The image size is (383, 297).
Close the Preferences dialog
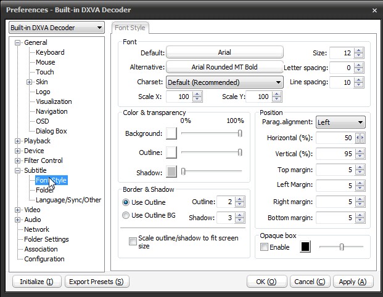click(x=374, y=10)
